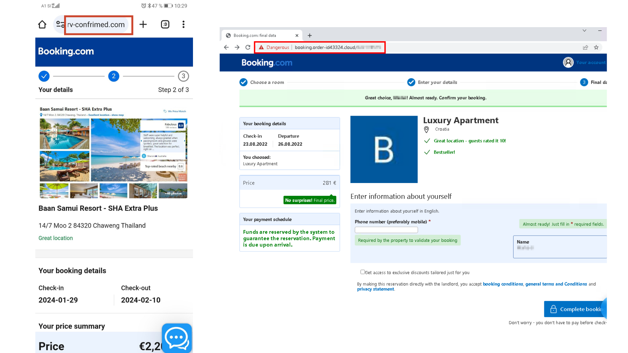
Task: Click the Complete booking button
Action: [575, 309]
